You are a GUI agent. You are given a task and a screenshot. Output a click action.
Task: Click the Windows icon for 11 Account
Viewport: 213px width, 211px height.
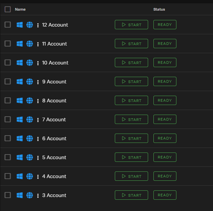point(20,44)
